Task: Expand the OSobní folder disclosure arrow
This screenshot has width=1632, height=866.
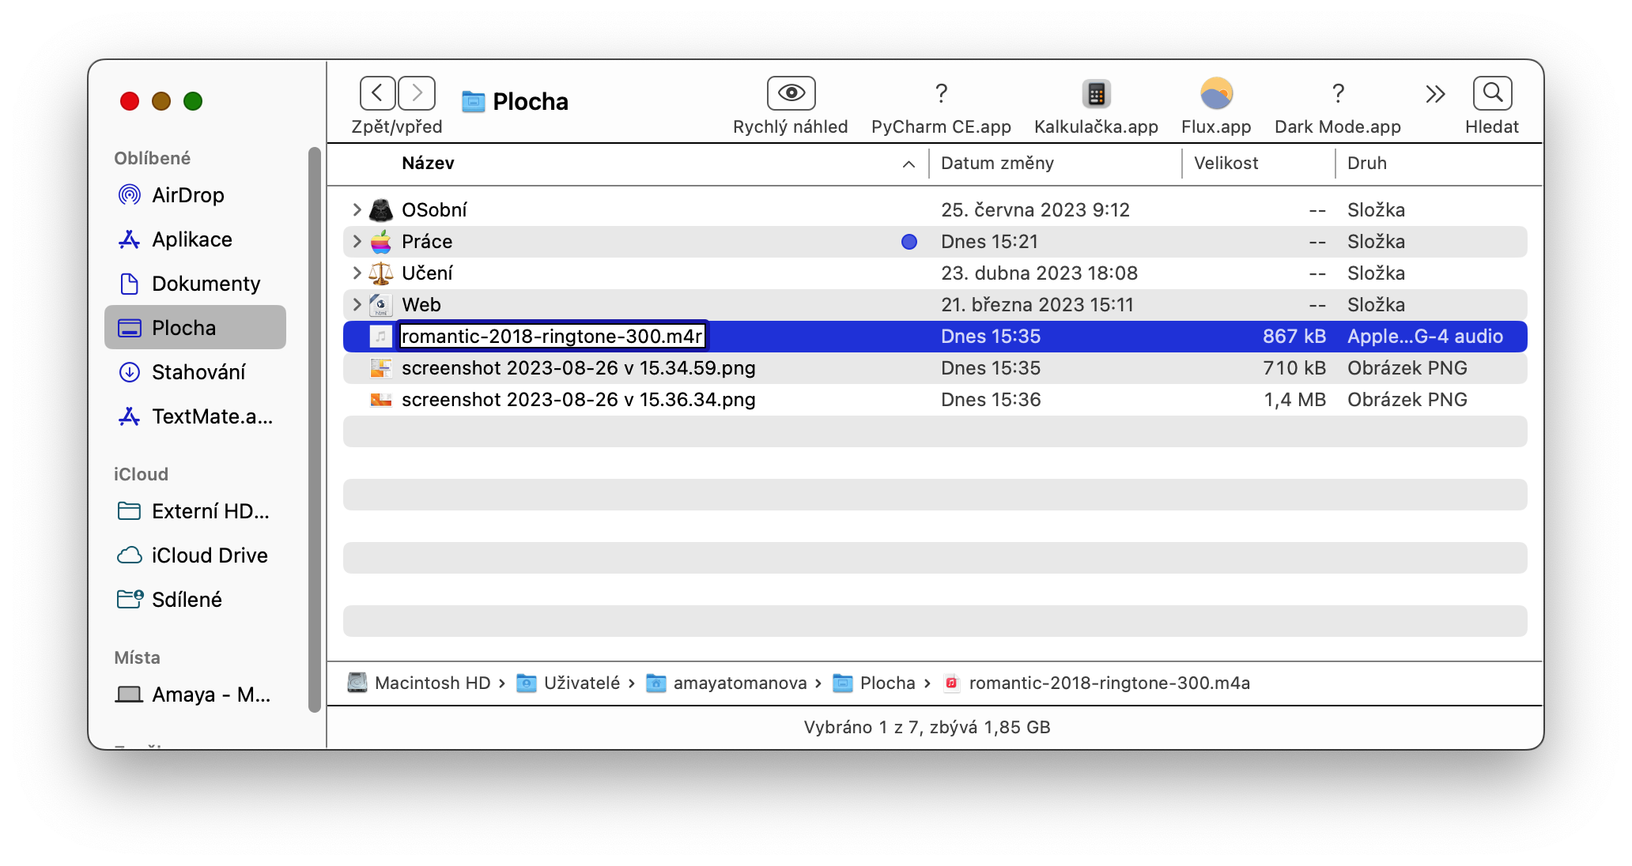Action: [357, 209]
